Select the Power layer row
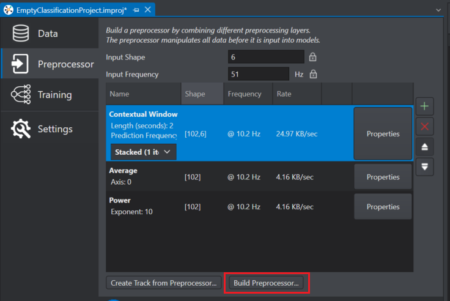450x301 pixels. 230,207
